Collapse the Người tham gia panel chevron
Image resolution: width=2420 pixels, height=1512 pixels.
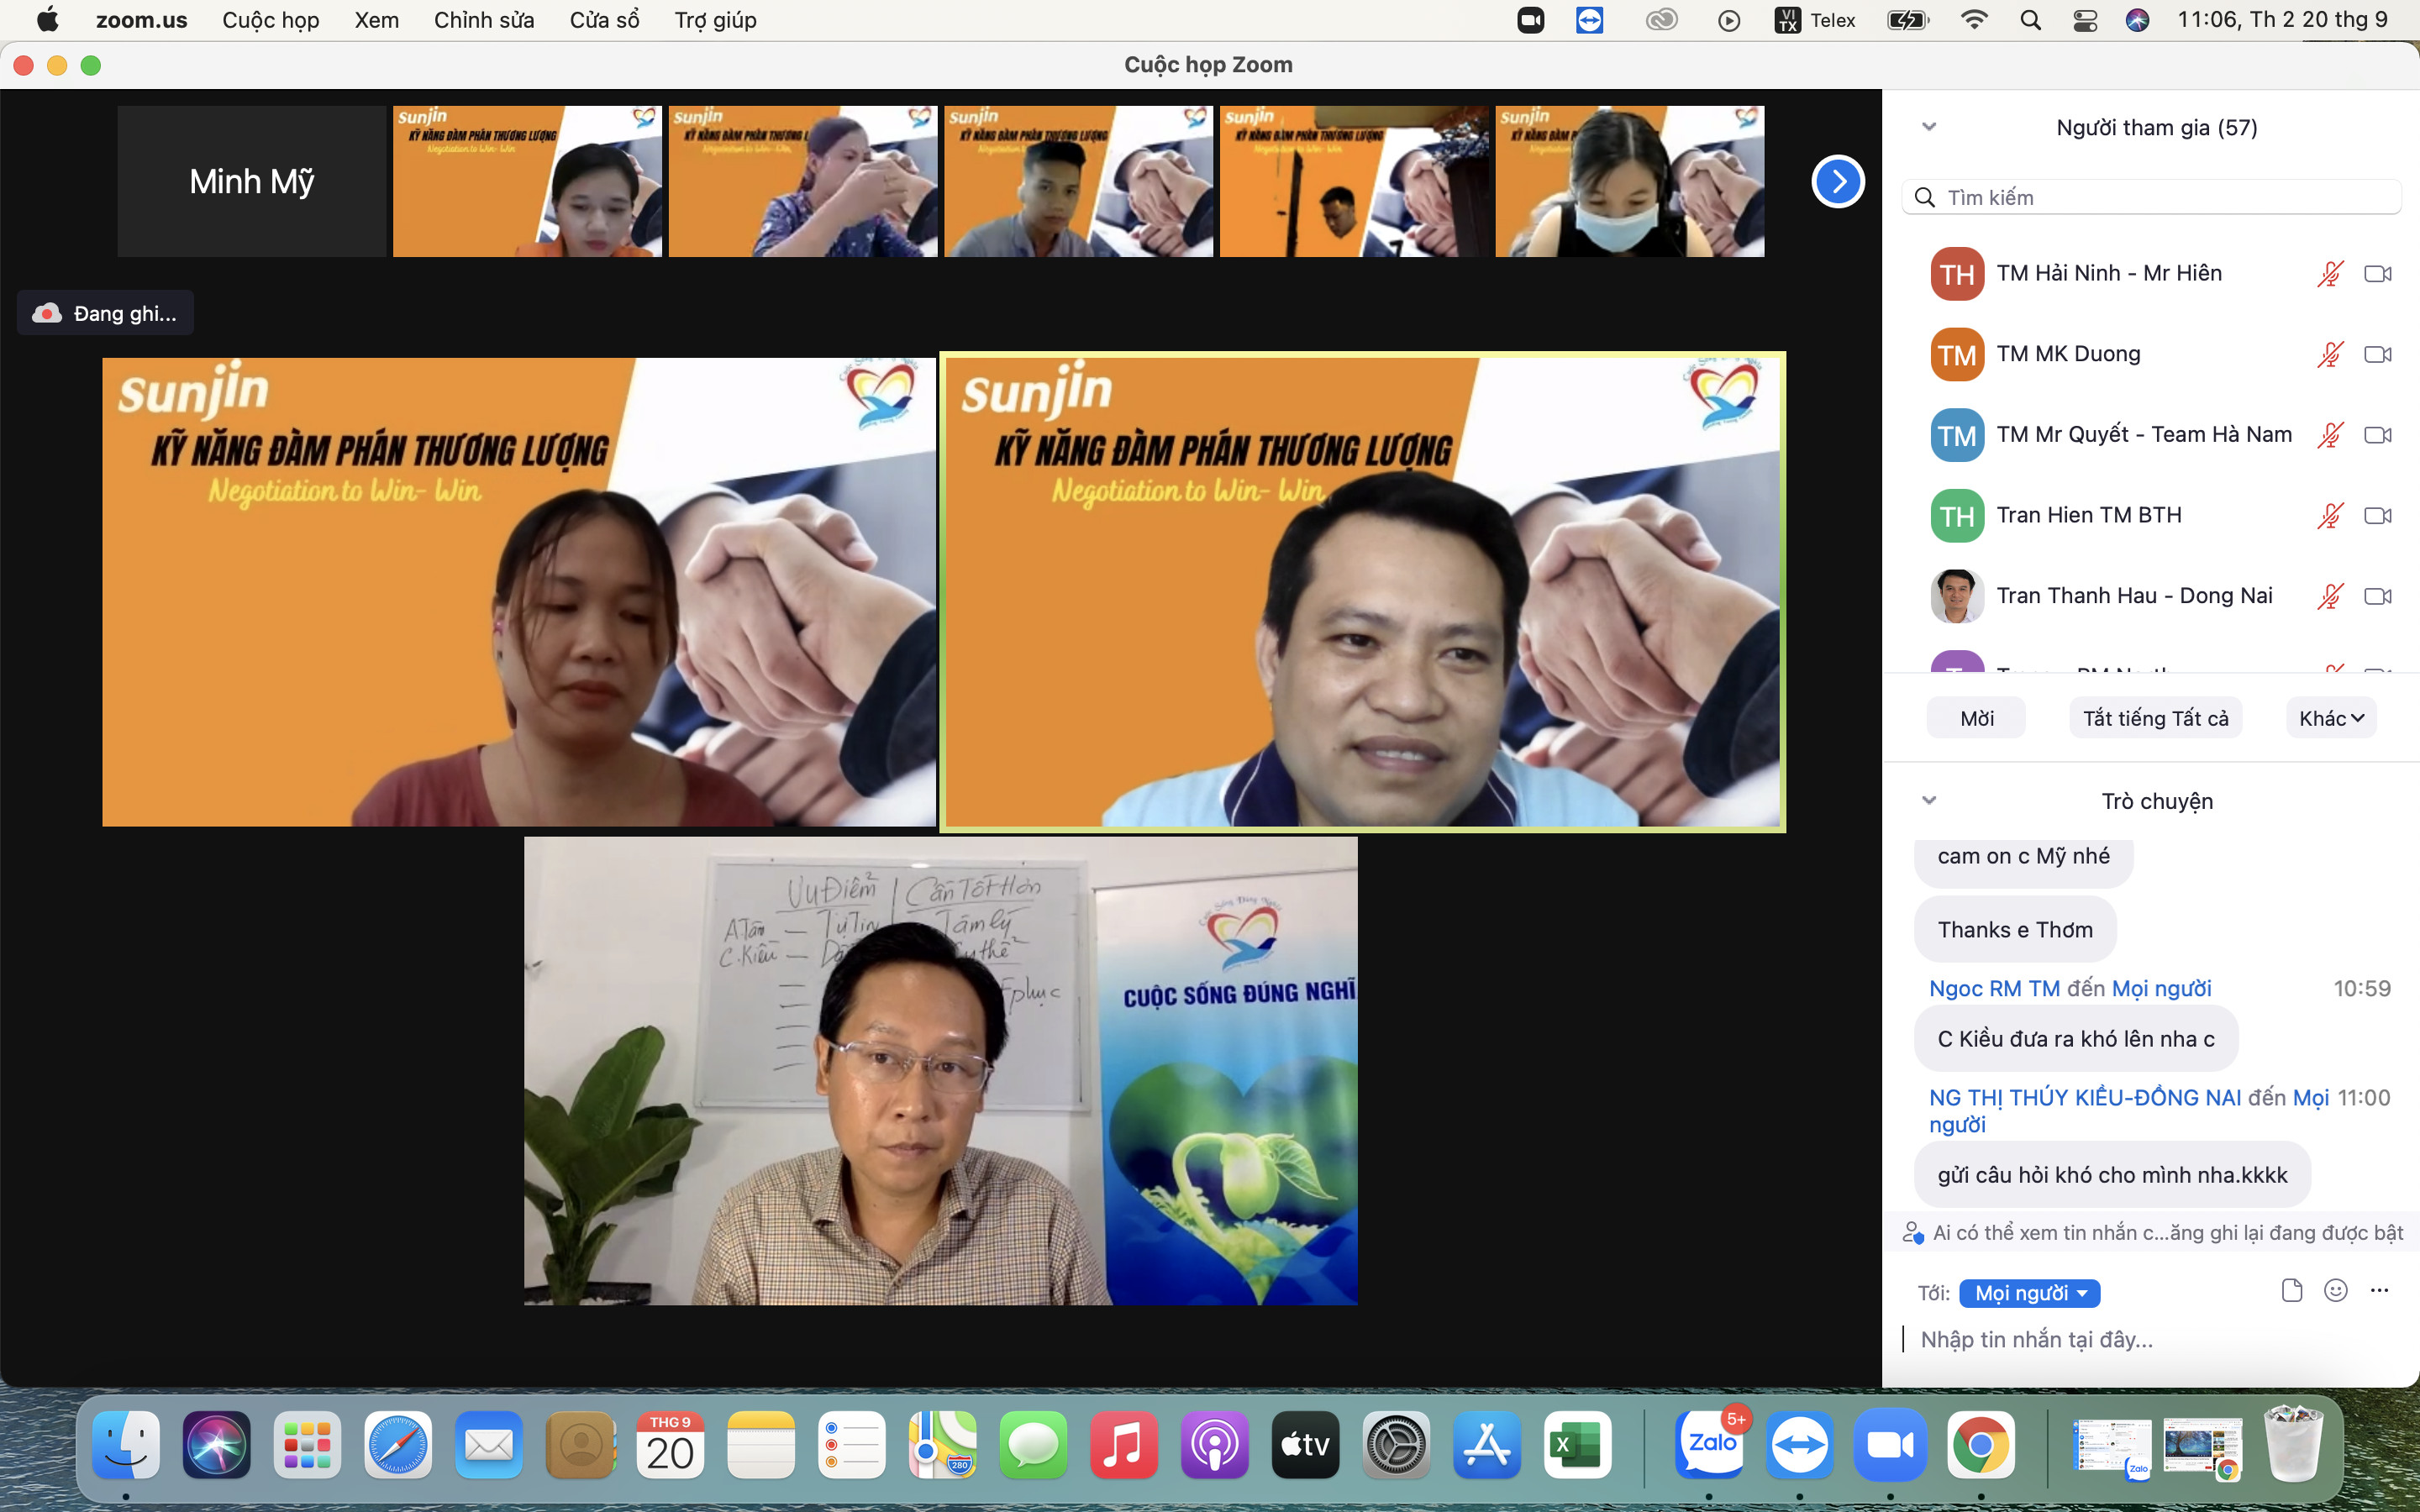[x=1929, y=127]
